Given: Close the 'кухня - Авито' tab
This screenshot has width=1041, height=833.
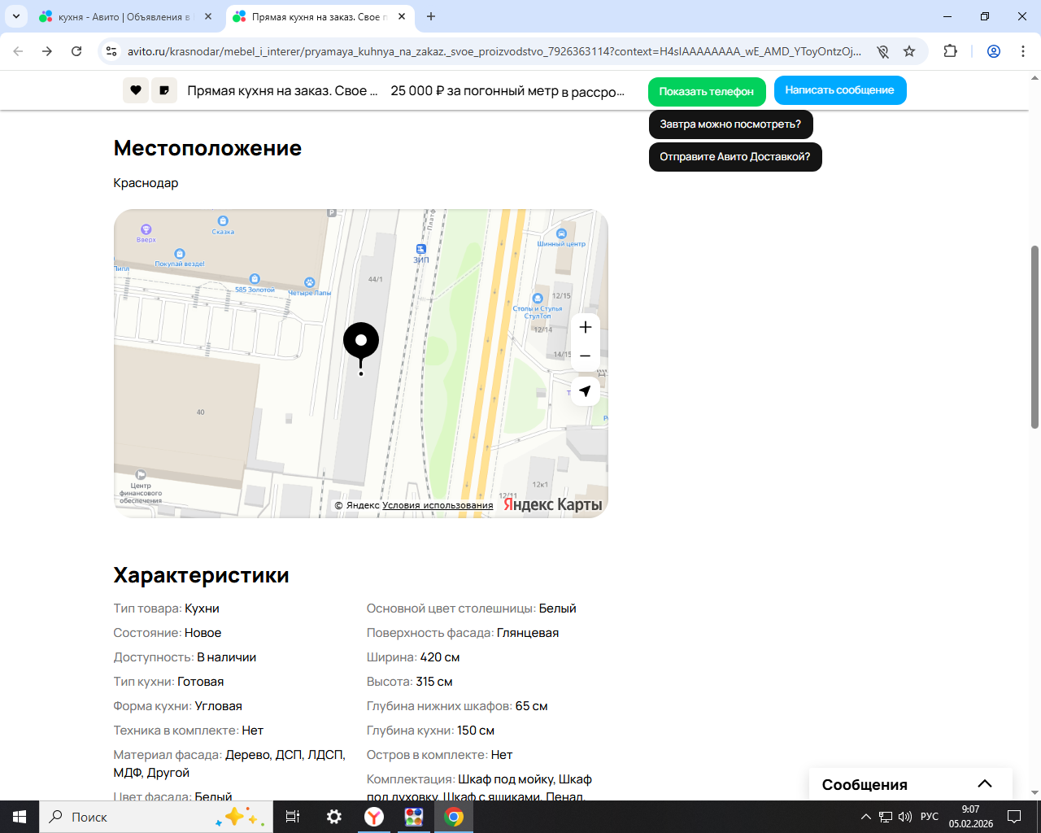Looking at the screenshot, I should pos(208,16).
